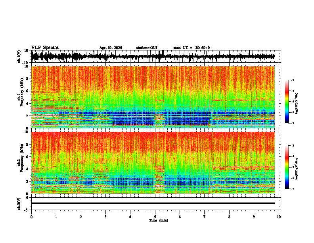Click the "ch.1(V)" axis label
Screen dimensions: 314x243
pos(19,57)
